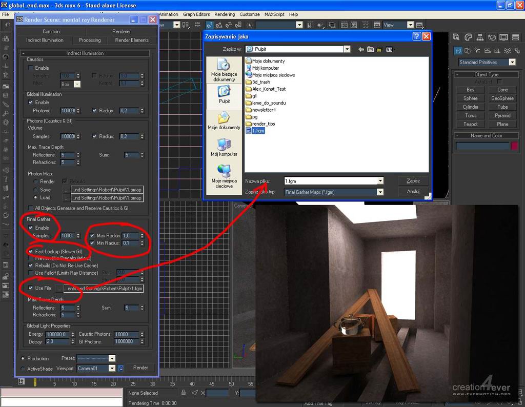525x407 pixels.
Task: Click the Zapisz button
Action: [413, 180]
